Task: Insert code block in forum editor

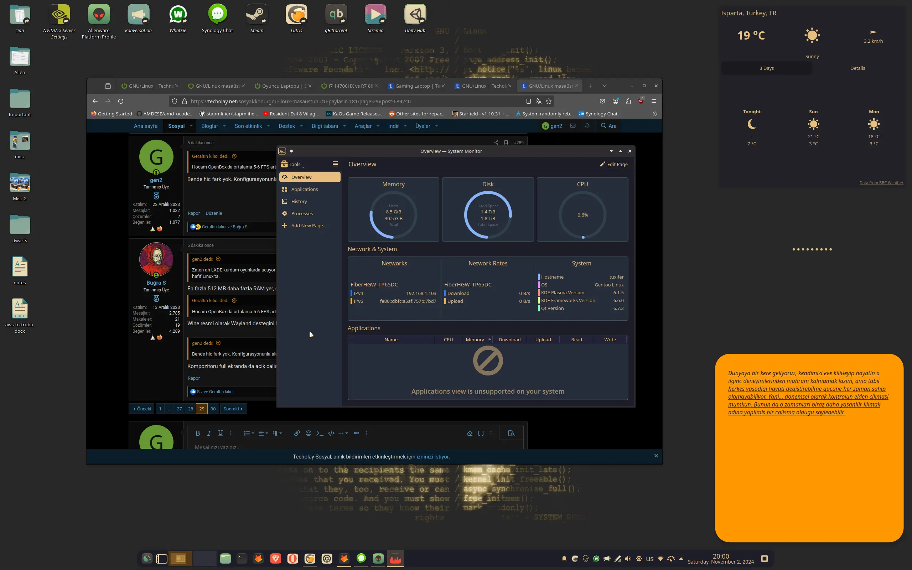Action: point(331,433)
